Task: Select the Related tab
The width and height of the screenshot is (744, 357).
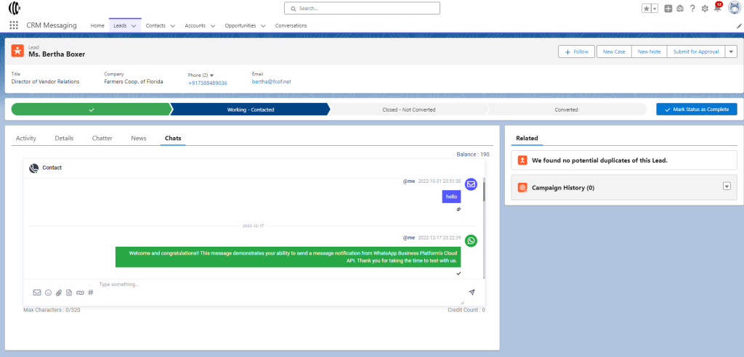Action: click(527, 139)
